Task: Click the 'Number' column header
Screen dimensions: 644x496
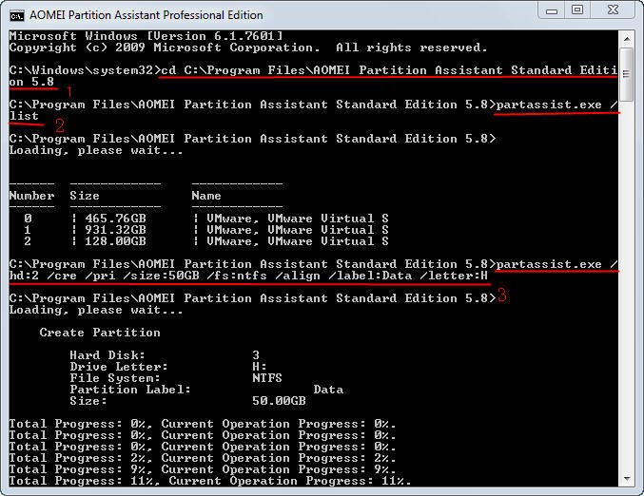Action: [x=31, y=196]
